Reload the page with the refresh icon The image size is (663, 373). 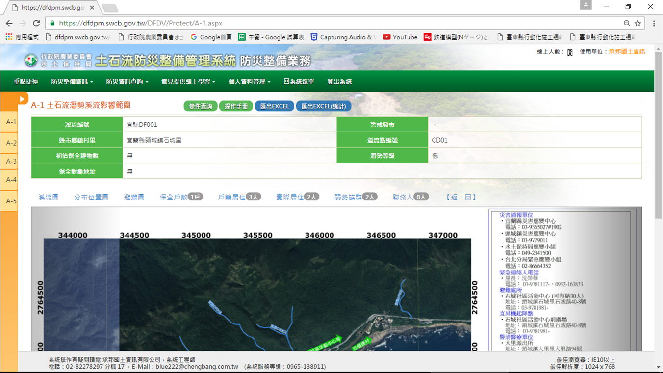(x=36, y=23)
